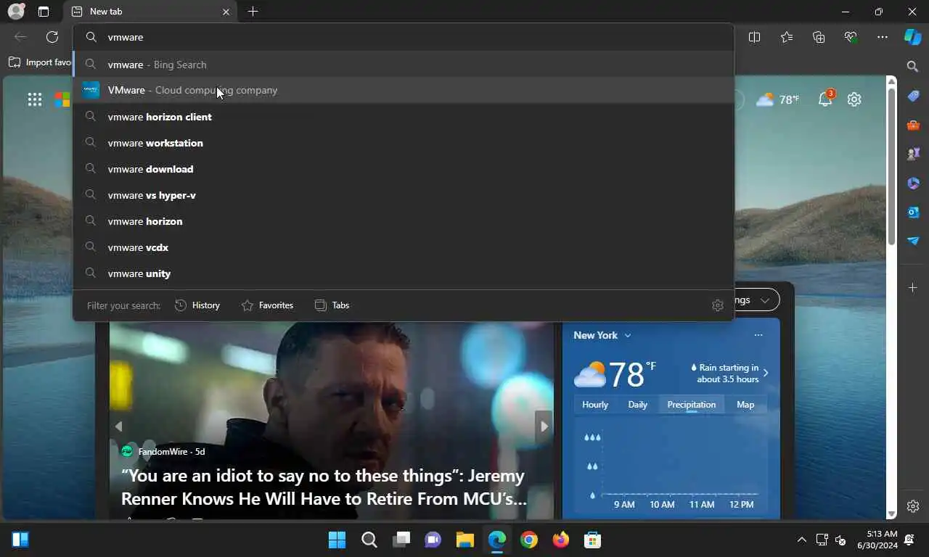
Task: Open sidebar Drop paper plane icon
Action: point(913,241)
